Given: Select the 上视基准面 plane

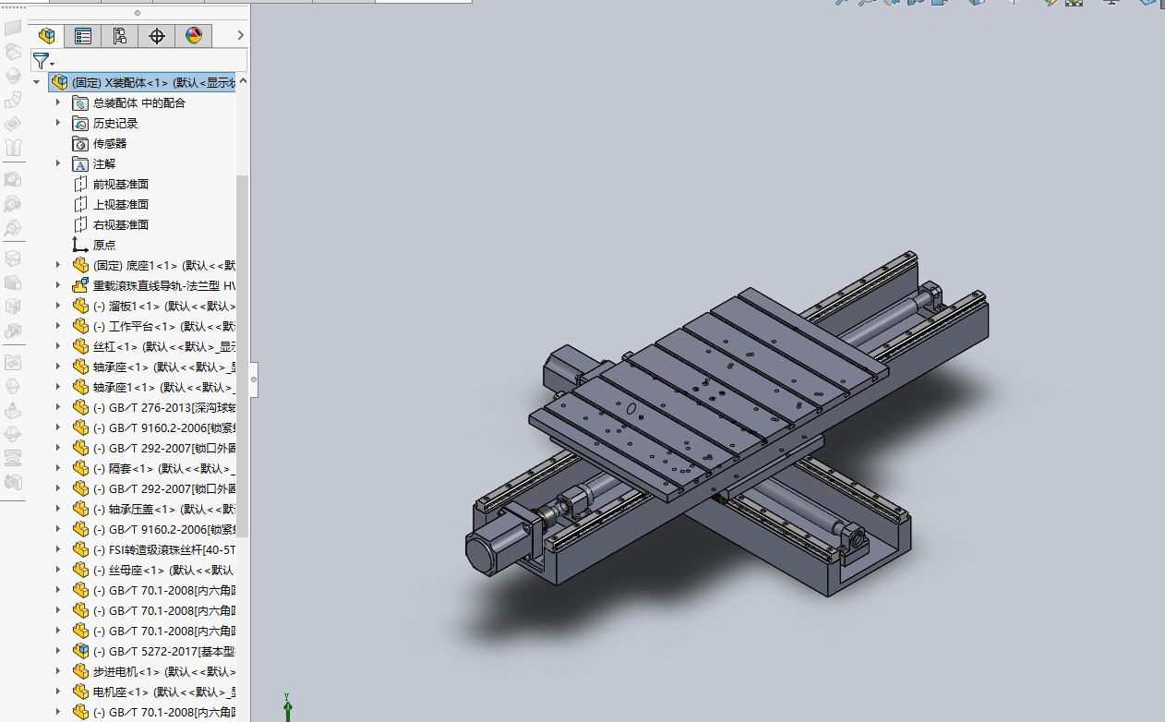Looking at the screenshot, I should 120,204.
